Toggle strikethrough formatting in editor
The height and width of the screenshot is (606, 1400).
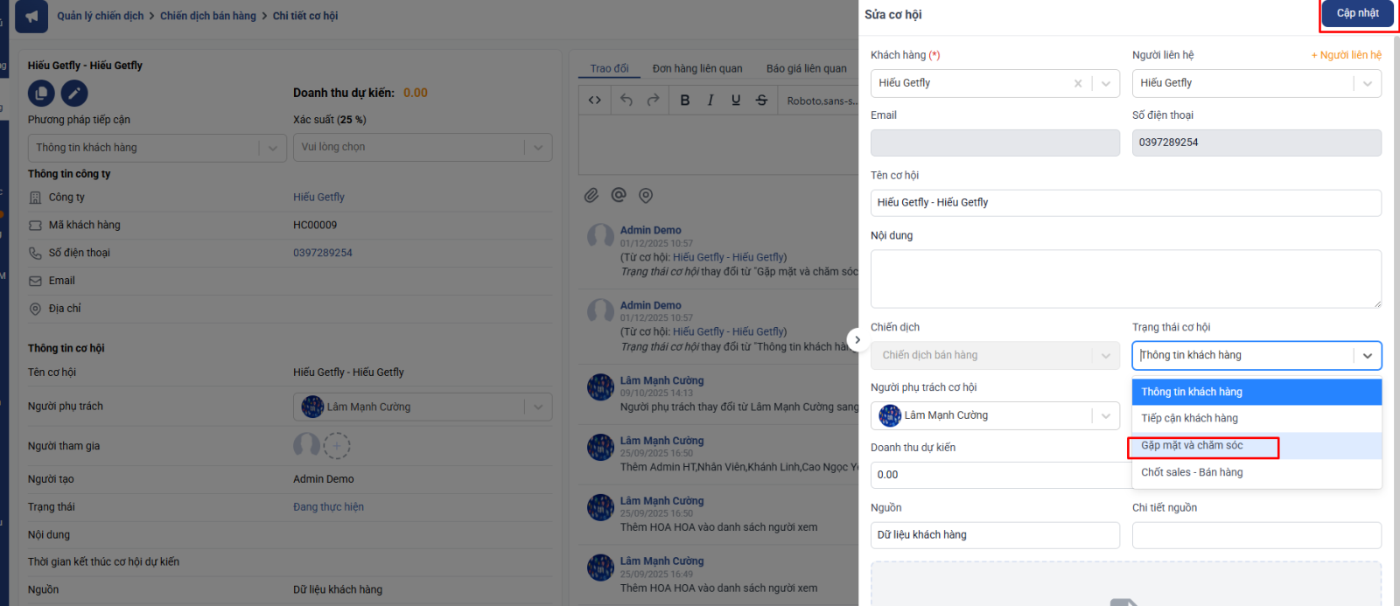point(761,101)
